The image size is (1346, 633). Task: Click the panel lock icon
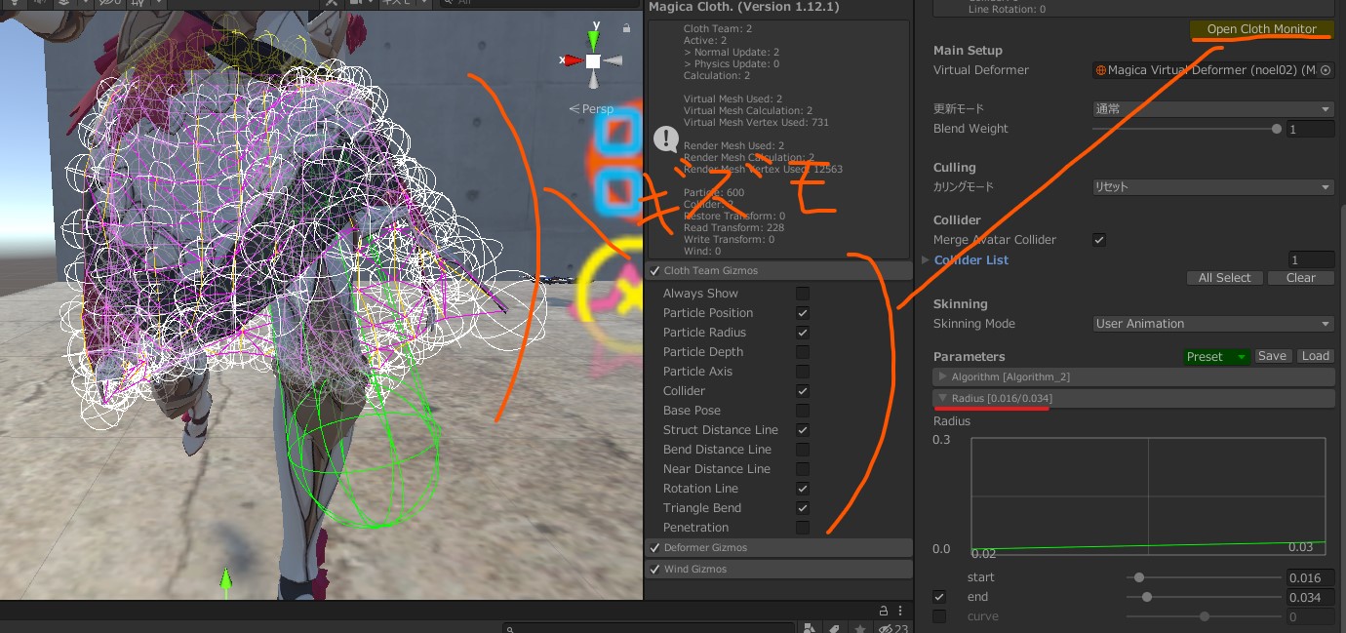point(884,611)
